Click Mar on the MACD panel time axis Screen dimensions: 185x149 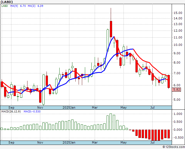[x=95, y=142]
